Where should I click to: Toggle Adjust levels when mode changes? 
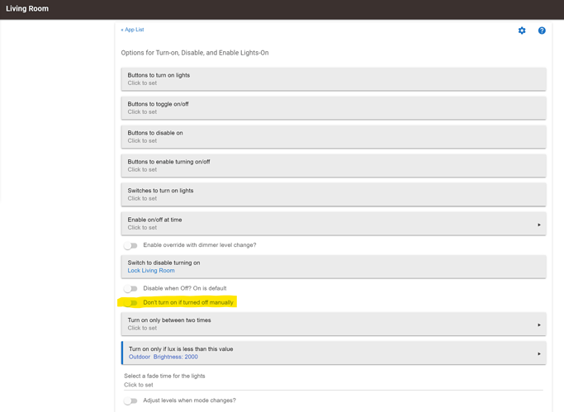point(130,401)
